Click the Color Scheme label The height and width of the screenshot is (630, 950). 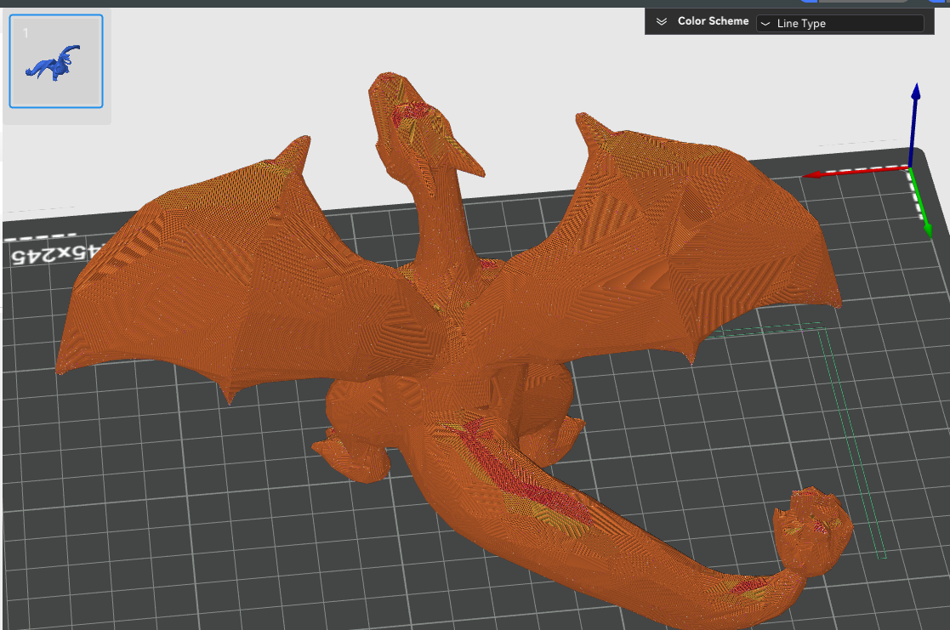[713, 21]
